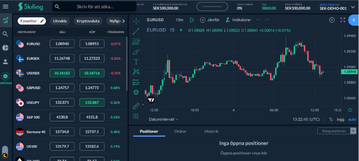Switch to the Historik tab
359x161 pixels.
[211, 131]
